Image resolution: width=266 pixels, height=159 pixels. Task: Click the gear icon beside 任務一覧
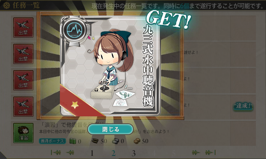coord(7,5)
